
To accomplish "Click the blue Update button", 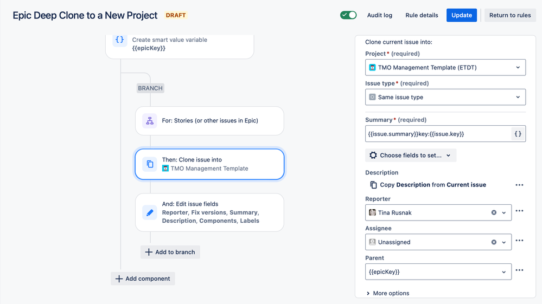I will tap(462, 15).
